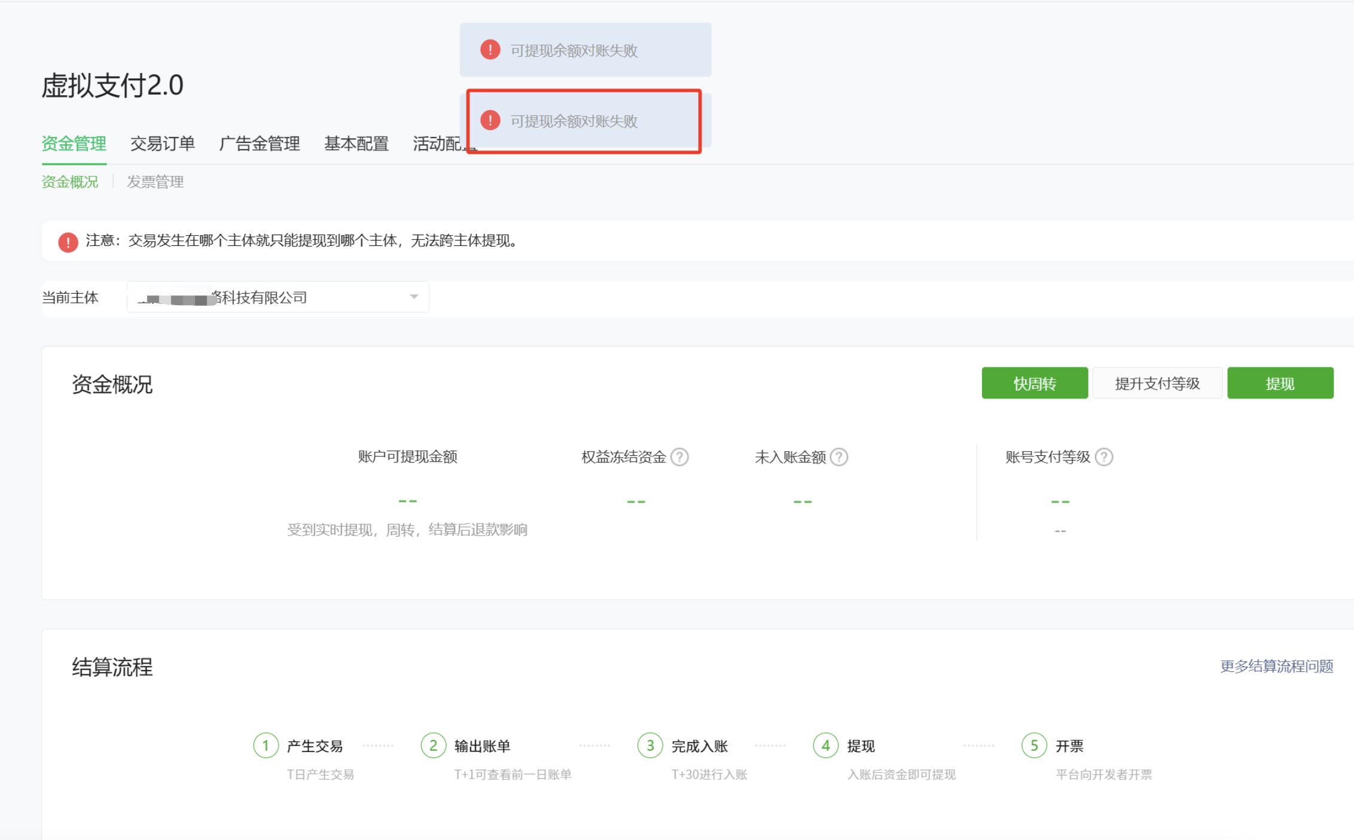Click step 1 circle 产生交易
Image resolution: width=1354 pixels, height=840 pixels.
coord(266,745)
